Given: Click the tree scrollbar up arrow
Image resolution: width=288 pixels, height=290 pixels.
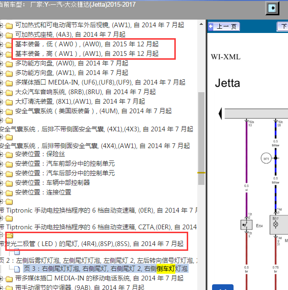Looking at the screenshot, I should 201,24.
